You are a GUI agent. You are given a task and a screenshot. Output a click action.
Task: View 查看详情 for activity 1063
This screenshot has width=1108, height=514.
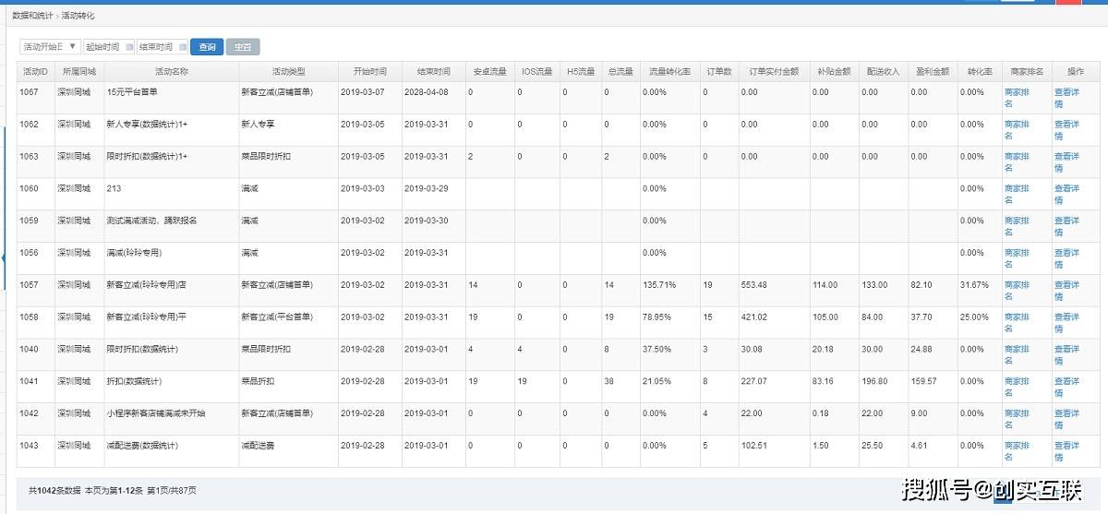coord(1066,162)
